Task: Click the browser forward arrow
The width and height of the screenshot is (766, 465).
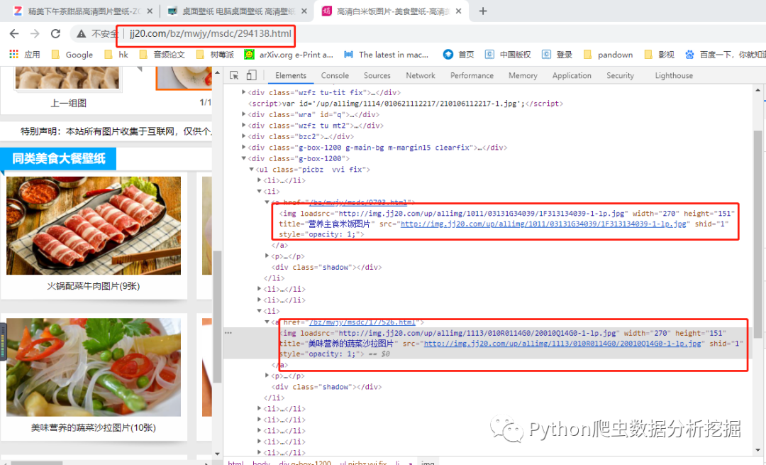Action: click(x=35, y=34)
